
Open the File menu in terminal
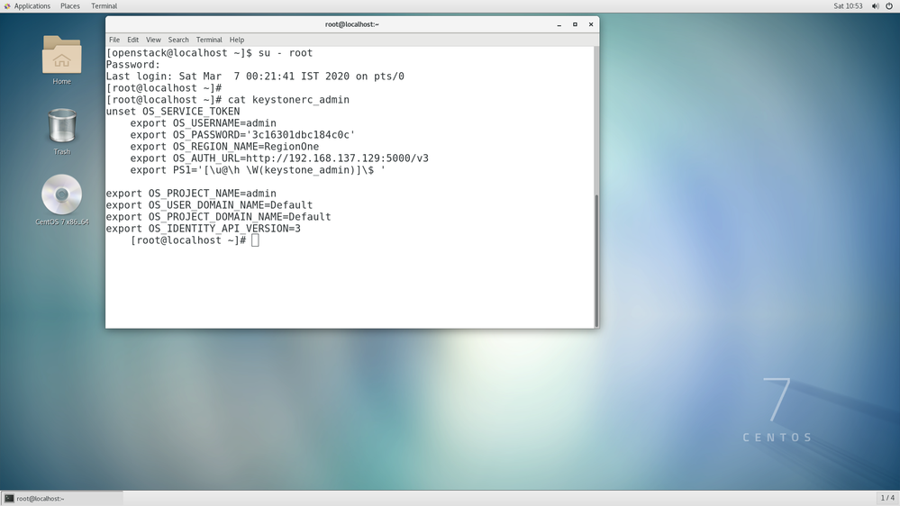tap(114, 40)
